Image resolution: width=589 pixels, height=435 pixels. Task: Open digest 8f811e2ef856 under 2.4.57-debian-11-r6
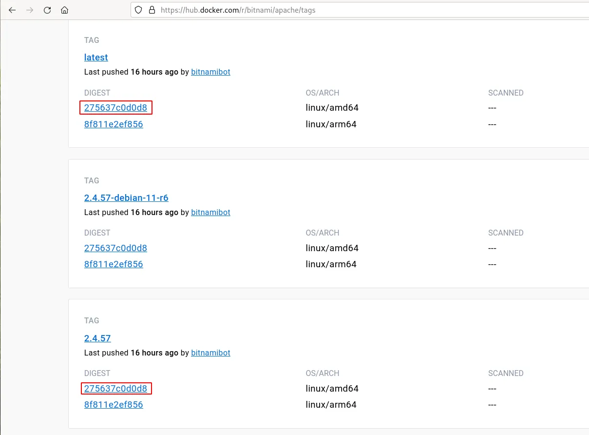(114, 264)
